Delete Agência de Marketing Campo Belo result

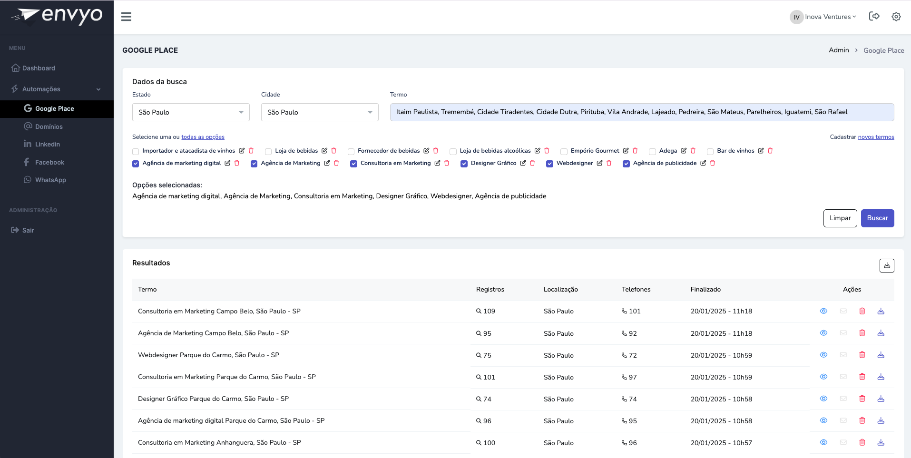coord(862,333)
